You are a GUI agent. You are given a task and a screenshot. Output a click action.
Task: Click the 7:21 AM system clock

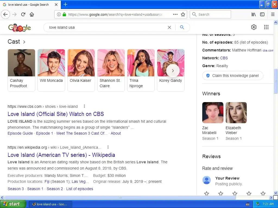[268, 204]
